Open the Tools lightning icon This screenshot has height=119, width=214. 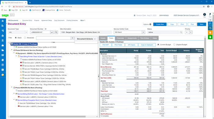point(210,15)
